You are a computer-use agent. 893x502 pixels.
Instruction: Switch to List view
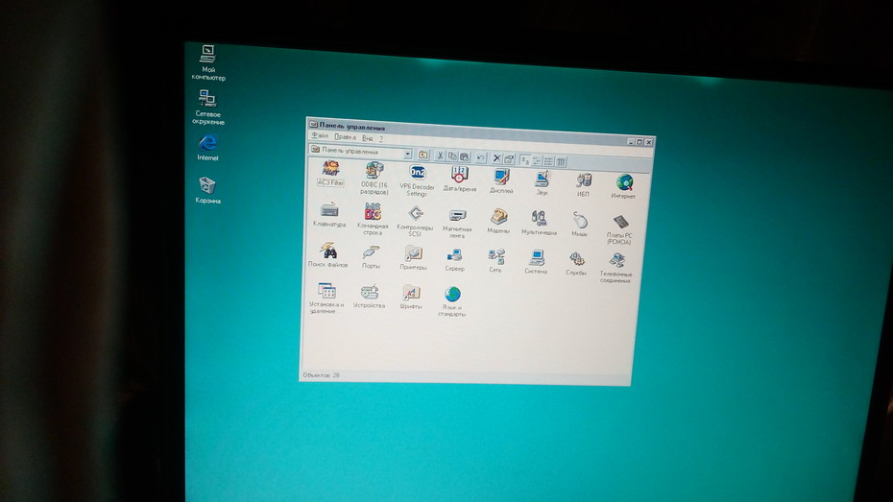(x=549, y=161)
